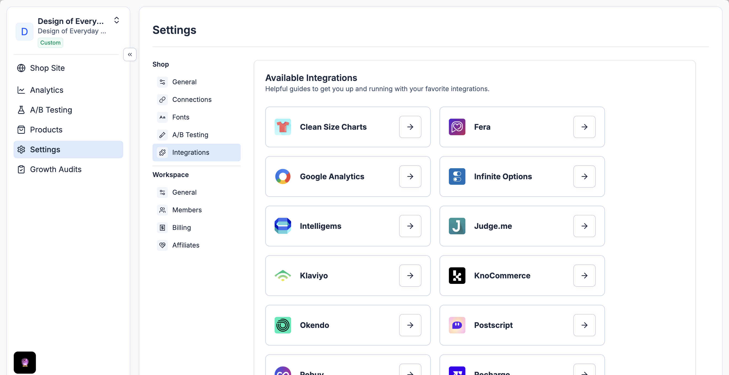Viewport: 729px width, 375px height.
Task: Click the KnoCommerce black logo icon
Action: tap(457, 276)
